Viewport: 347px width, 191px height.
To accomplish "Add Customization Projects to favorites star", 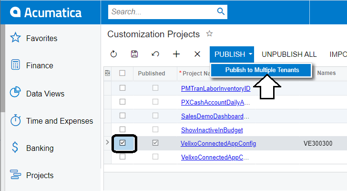I will (209, 34).
